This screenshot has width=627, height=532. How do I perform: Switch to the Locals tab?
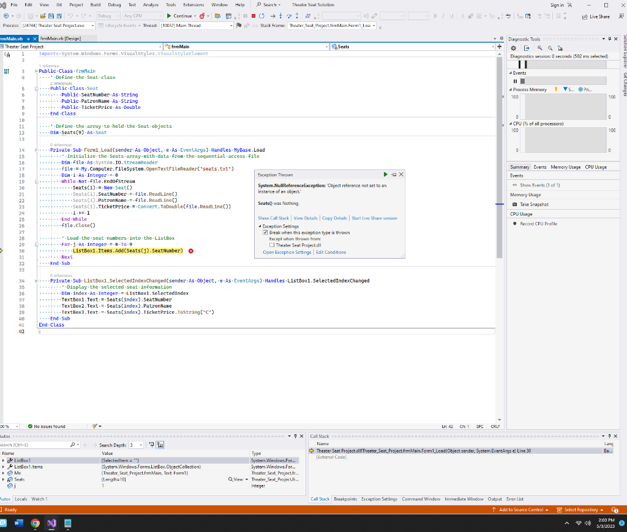[20, 499]
